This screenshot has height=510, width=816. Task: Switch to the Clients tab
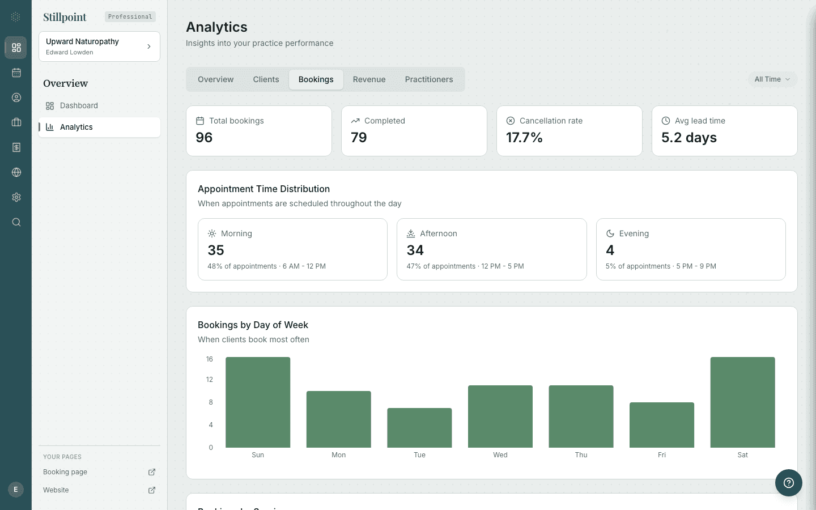(266, 79)
